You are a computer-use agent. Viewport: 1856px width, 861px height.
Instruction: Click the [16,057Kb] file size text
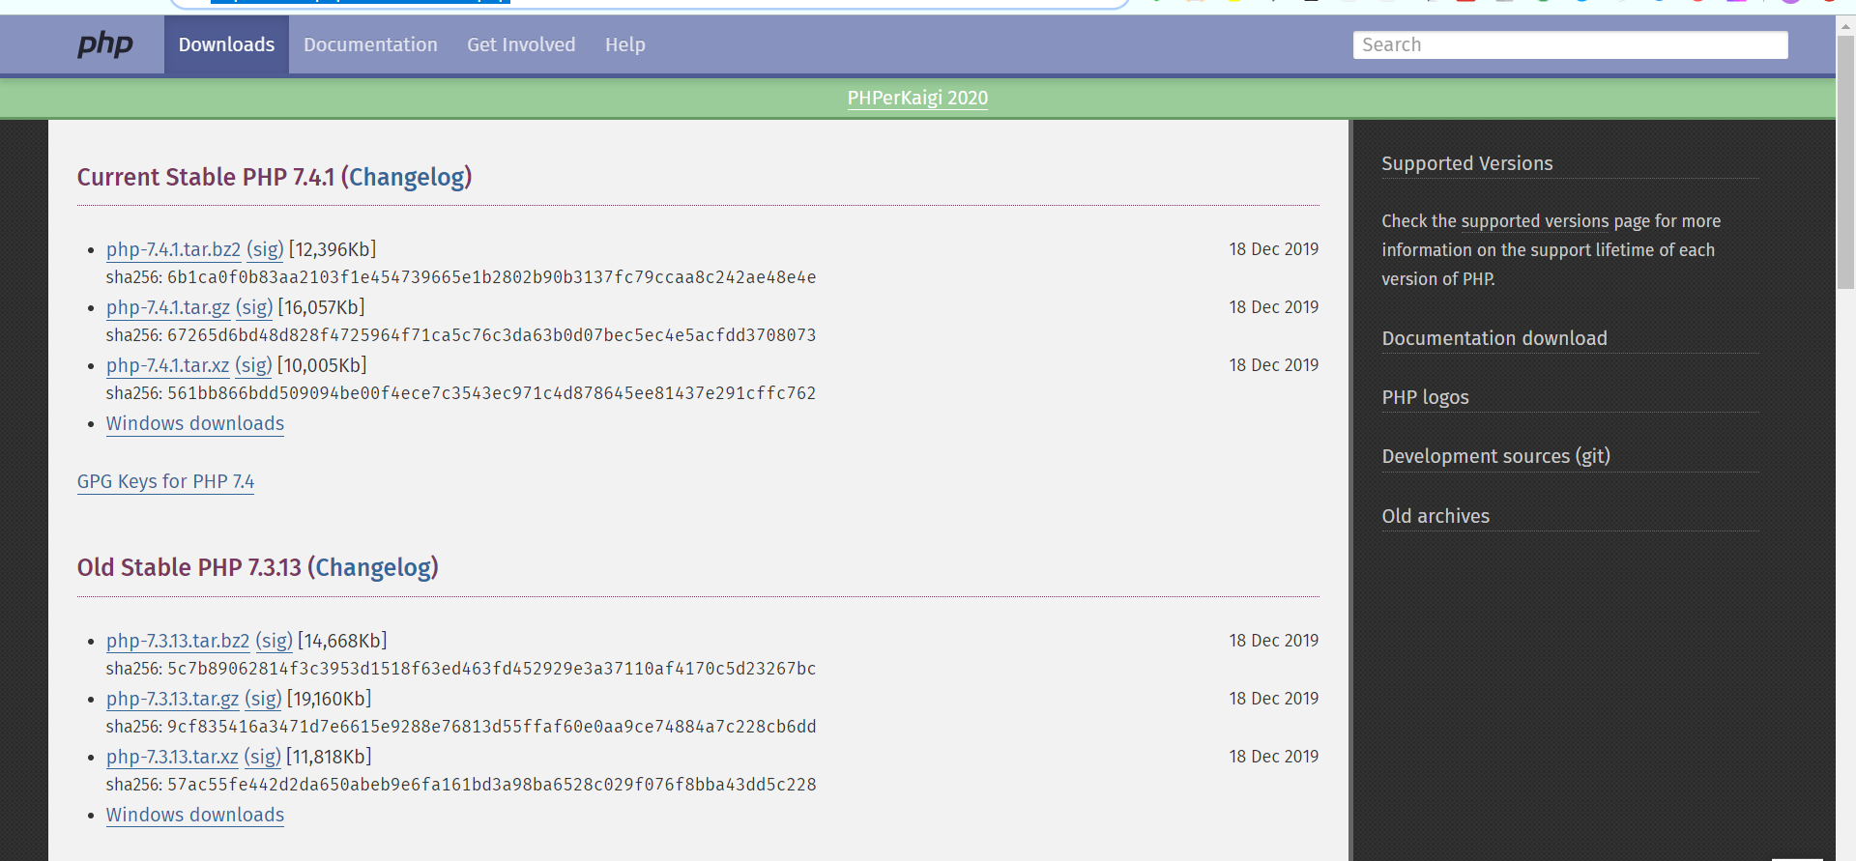tap(322, 307)
